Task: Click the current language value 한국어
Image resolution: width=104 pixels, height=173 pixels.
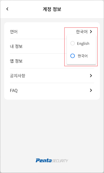Action: (x=82, y=32)
